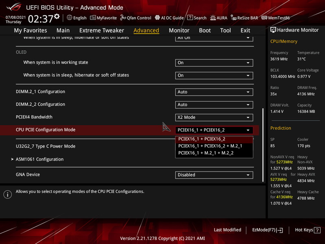Select CPU PCIE Configuration Mode label
Screen dimensions: 325x244
tap(46, 130)
